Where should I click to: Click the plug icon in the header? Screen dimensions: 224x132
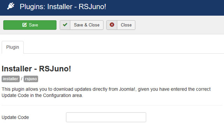[11, 6]
